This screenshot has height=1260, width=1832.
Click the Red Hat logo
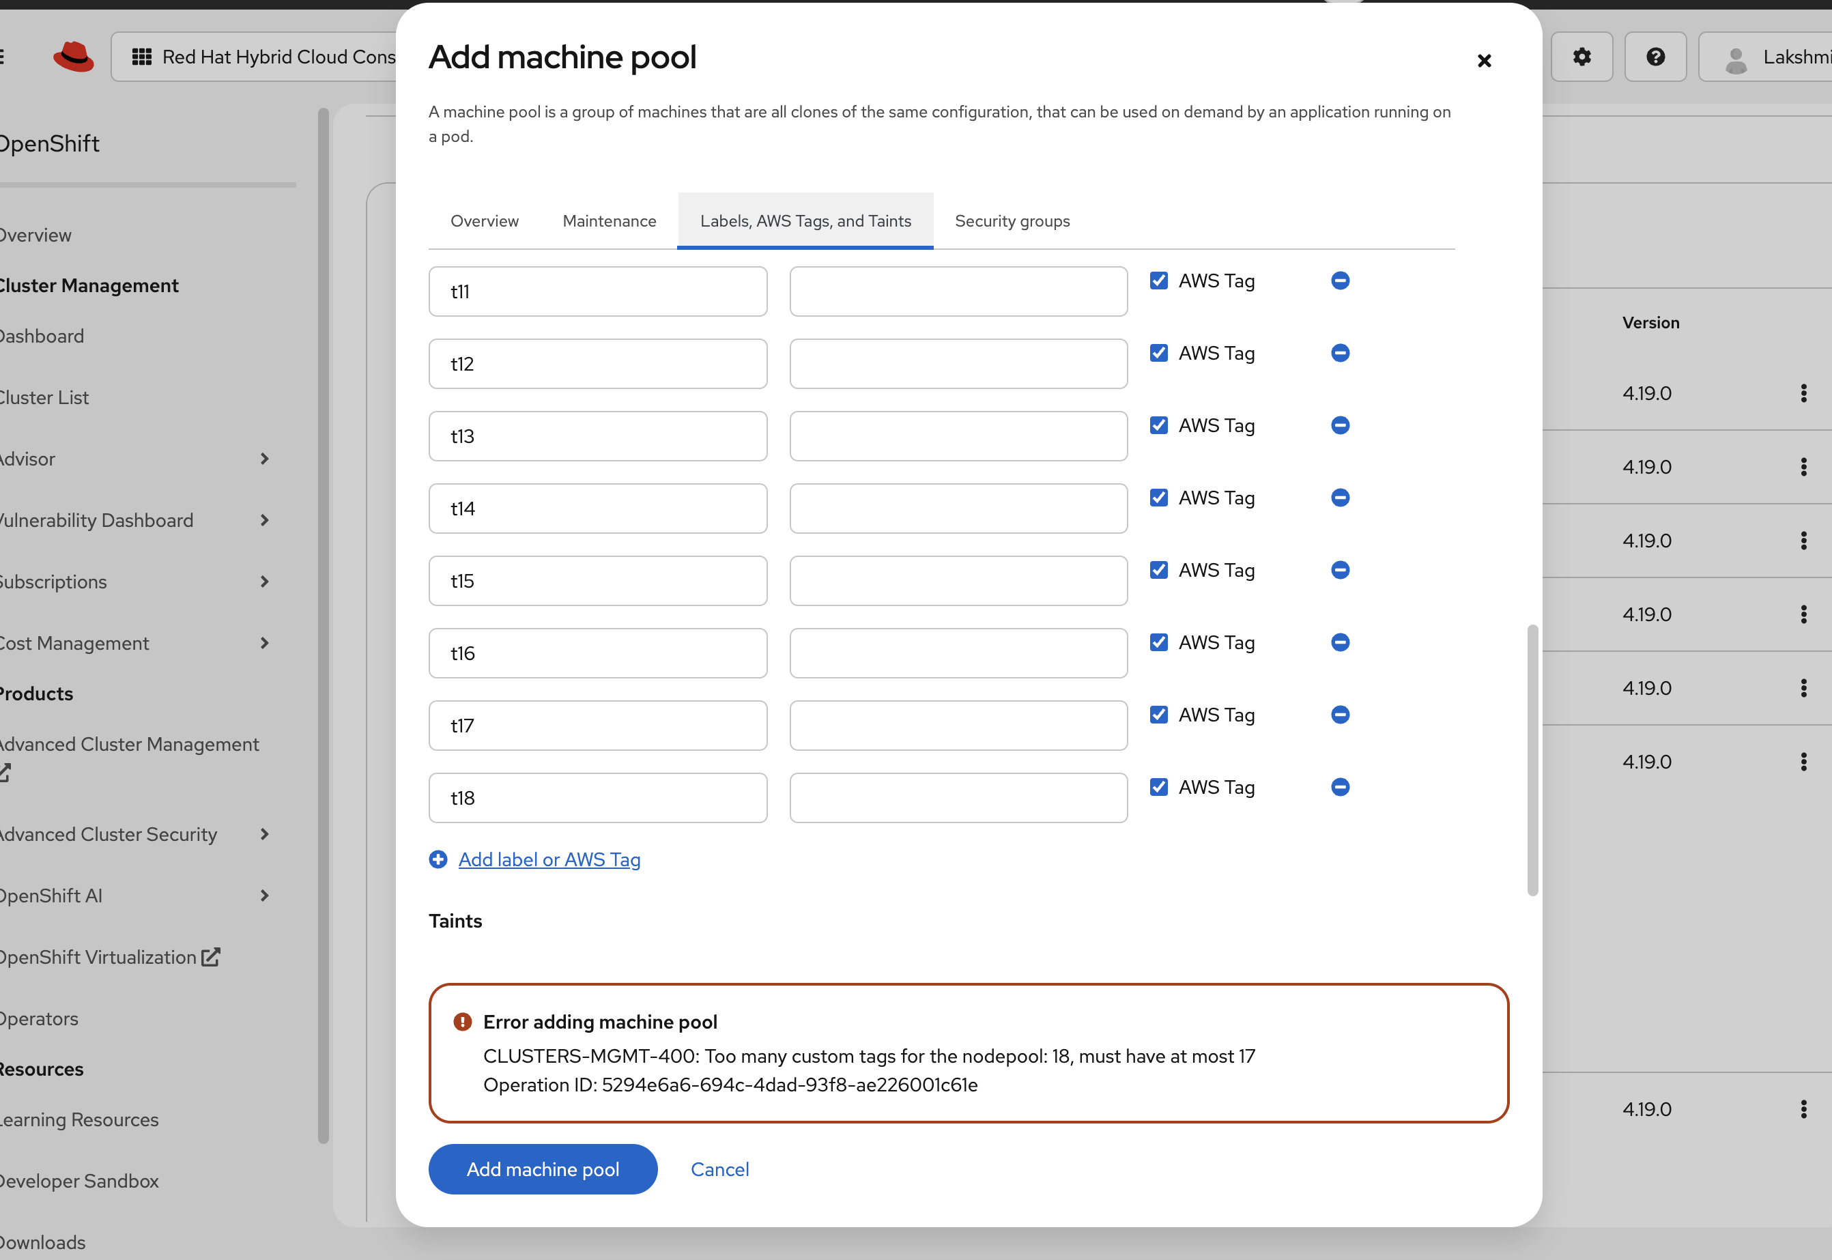click(74, 57)
